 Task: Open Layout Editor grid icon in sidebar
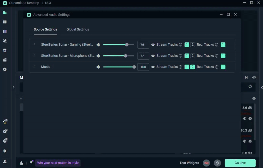pyautogui.click(x=5, y=22)
